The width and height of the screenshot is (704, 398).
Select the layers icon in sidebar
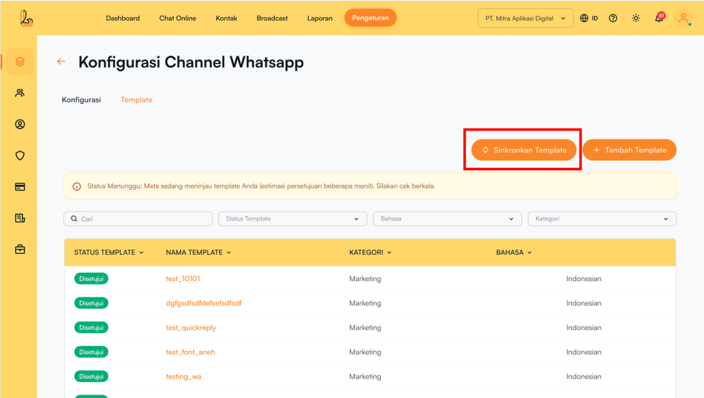pos(20,62)
